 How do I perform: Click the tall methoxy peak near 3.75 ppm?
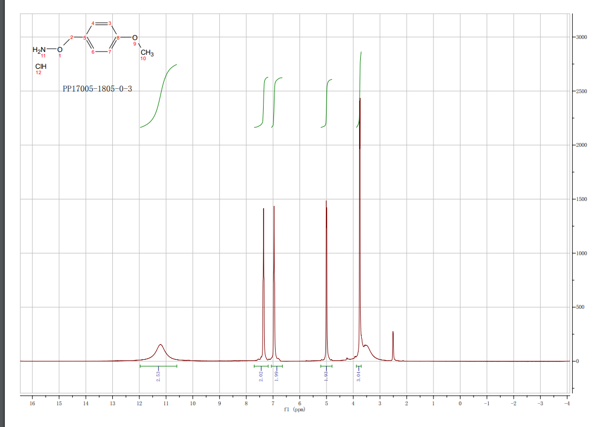tap(360, 217)
